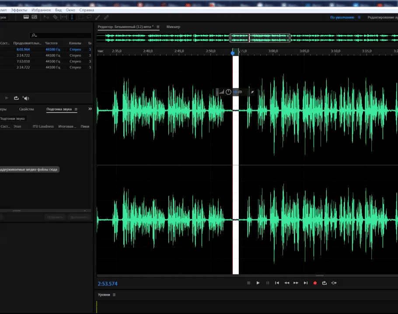Screen dimensions: 398x314
Task: Switch to the Микшер tab
Action: point(173,27)
